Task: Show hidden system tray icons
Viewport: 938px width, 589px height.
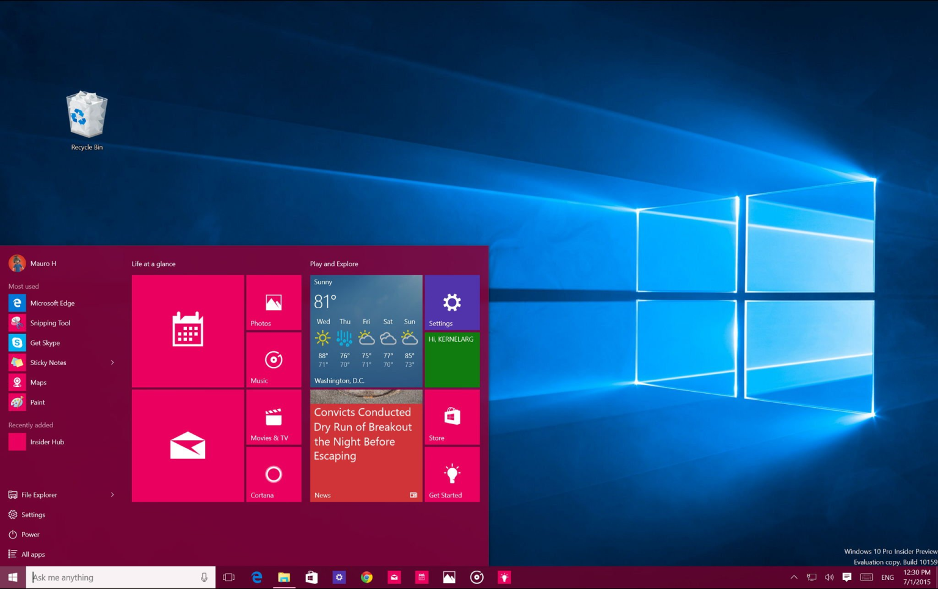Action: (794, 577)
